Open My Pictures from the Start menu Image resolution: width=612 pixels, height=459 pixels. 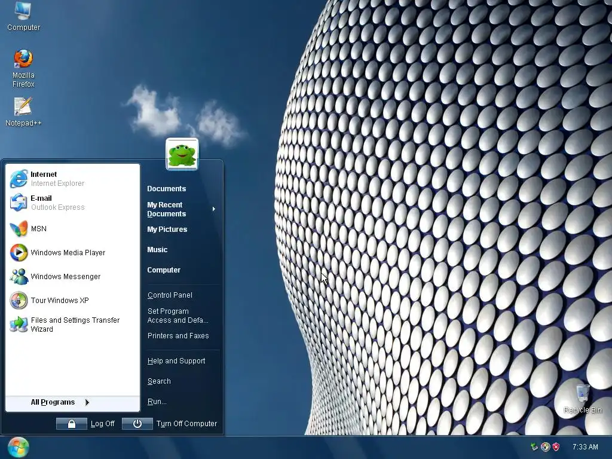(x=167, y=229)
